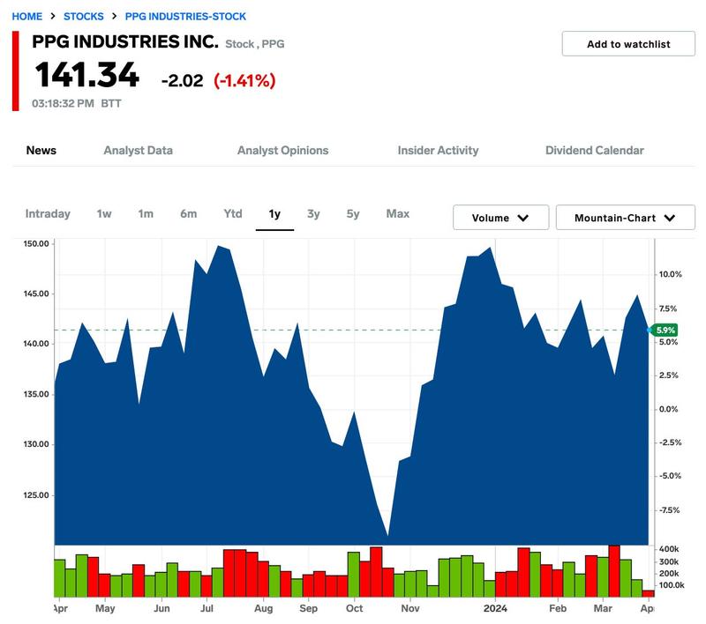Click the (-1.41%) percent change
Image resolution: width=706 pixels, height=624 pixels.
coord(244,81)
